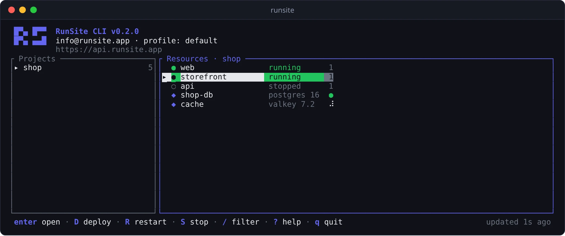Click the ? help shortcut
The image size is (565, 236).
tap(287, 222)
